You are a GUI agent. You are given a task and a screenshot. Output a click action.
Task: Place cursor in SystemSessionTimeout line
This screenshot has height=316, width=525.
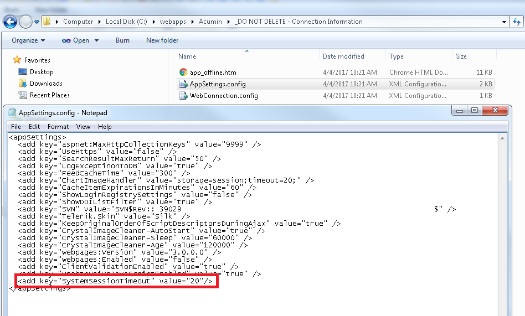pyautogui.click(x=115, y=281)
